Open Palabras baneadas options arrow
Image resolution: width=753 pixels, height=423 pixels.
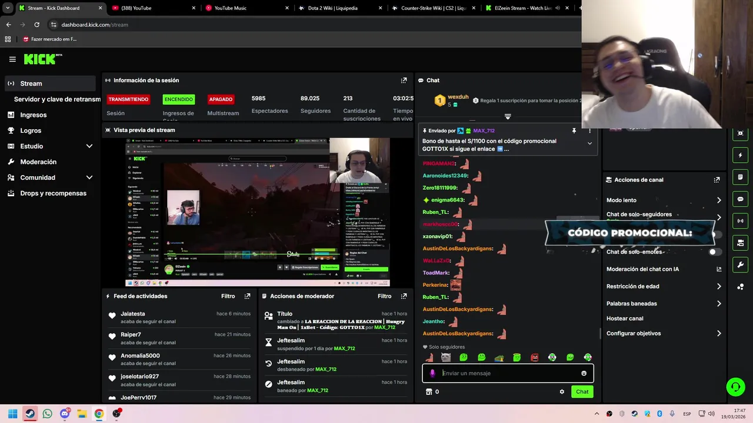pyautogui.click(x=719, y=304)
